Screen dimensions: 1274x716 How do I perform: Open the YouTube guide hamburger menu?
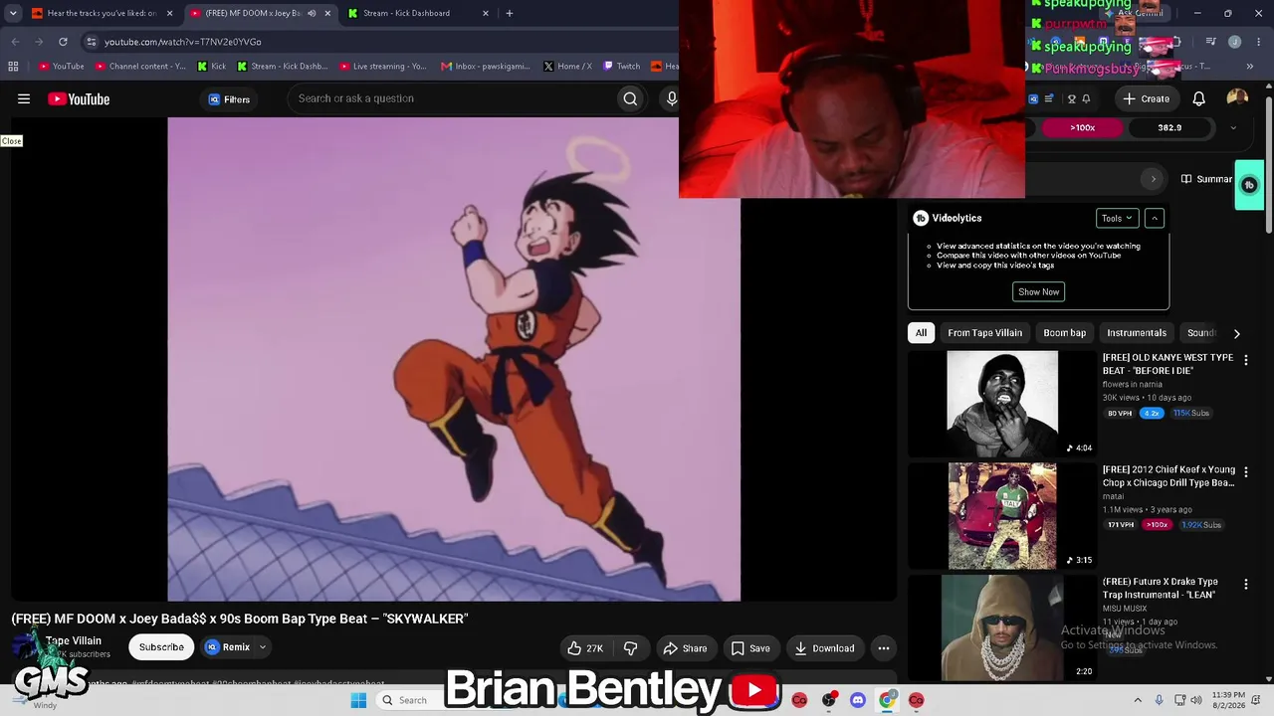[x=24, y=98]
